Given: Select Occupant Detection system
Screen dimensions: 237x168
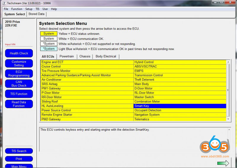Looking at the screenshot, I should [x=180, y=110].
